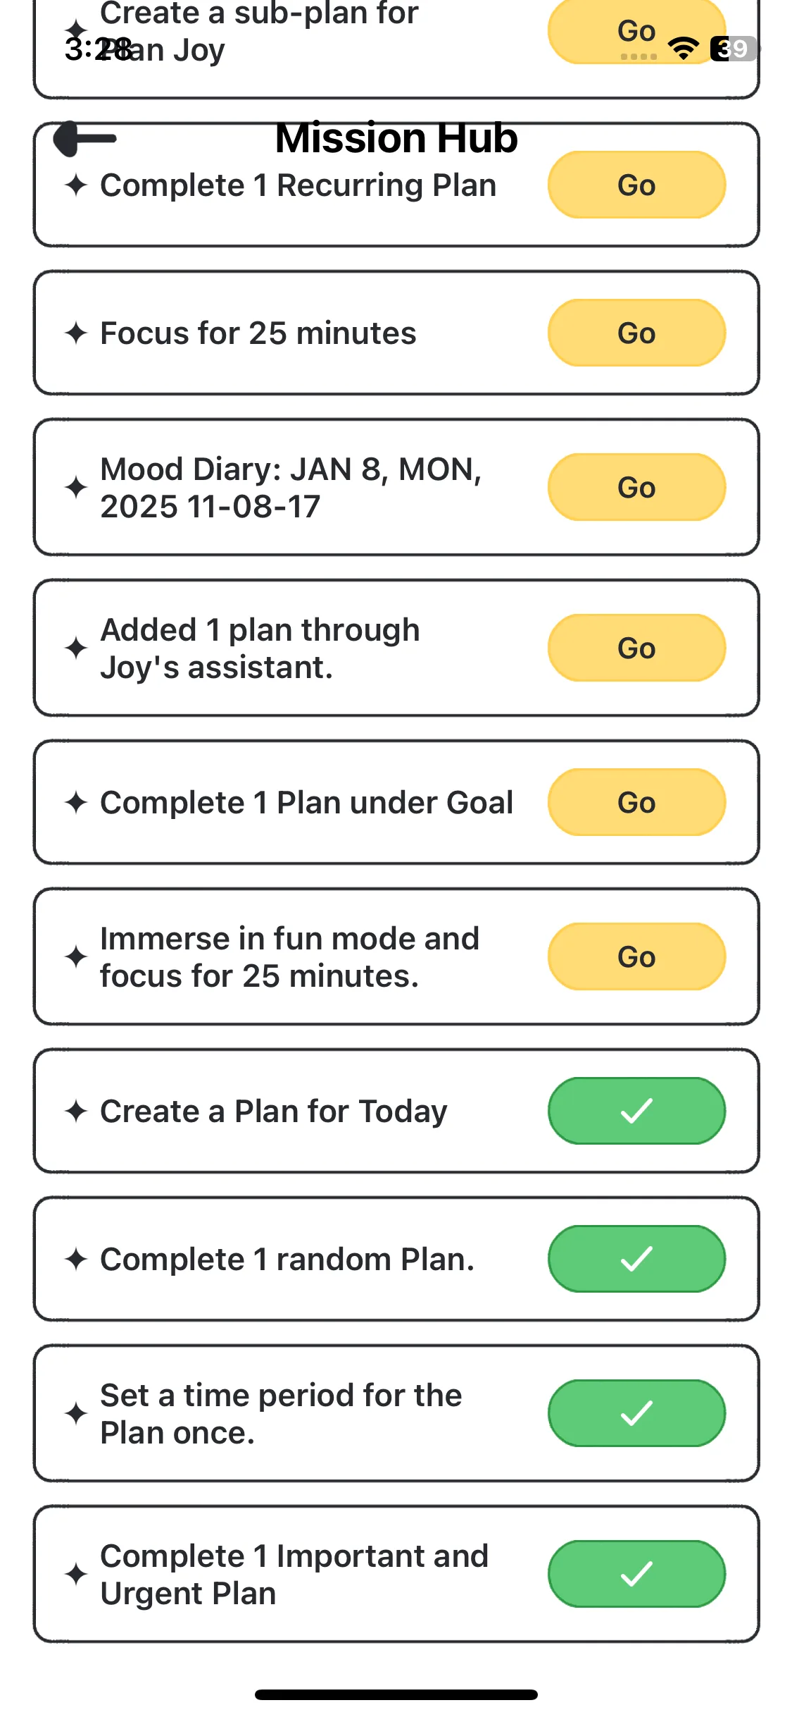
Task: Tap Go for Immerse in fun mode
Action: (636, 957)
